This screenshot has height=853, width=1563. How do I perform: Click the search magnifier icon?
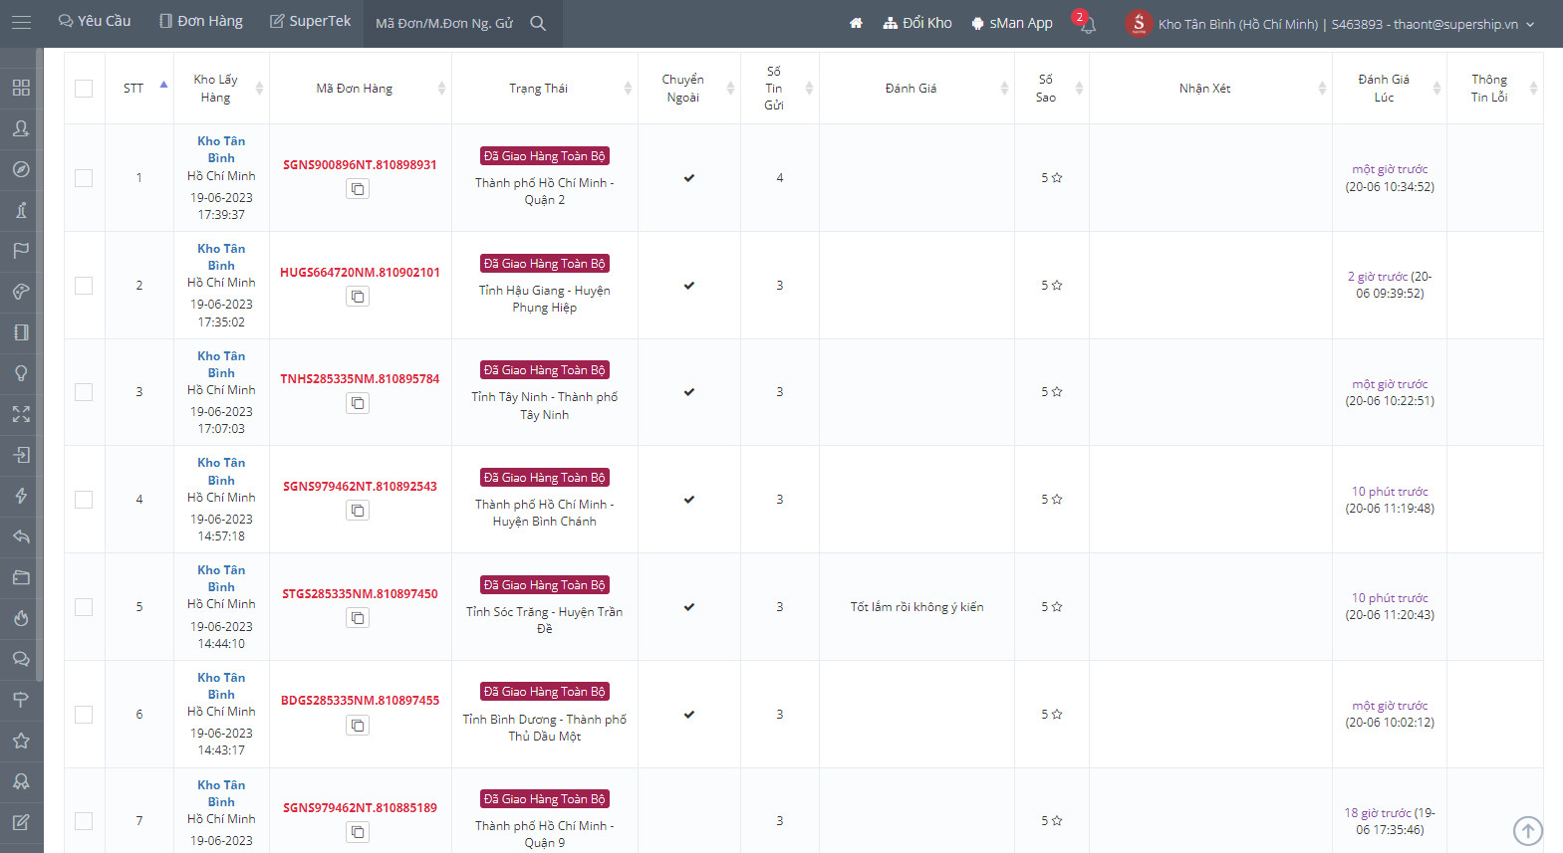tap(538, 23)
